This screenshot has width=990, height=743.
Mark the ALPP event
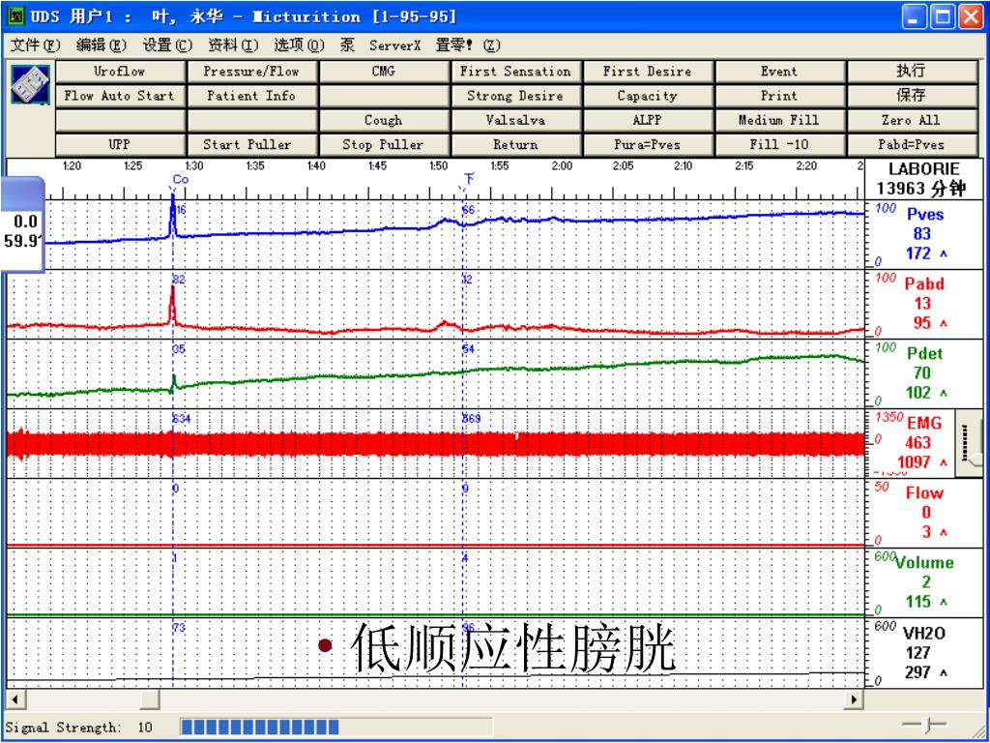click(x=649, y=120)
